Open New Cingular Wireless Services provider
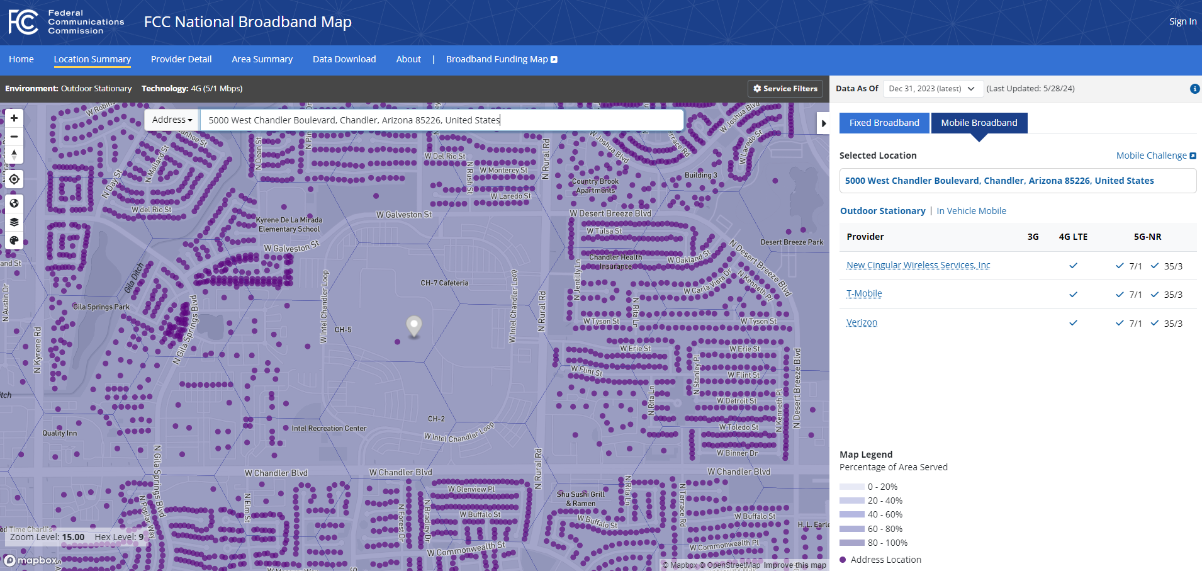The height and width of the screenshot is (571, 1202). tap(918, 265)
